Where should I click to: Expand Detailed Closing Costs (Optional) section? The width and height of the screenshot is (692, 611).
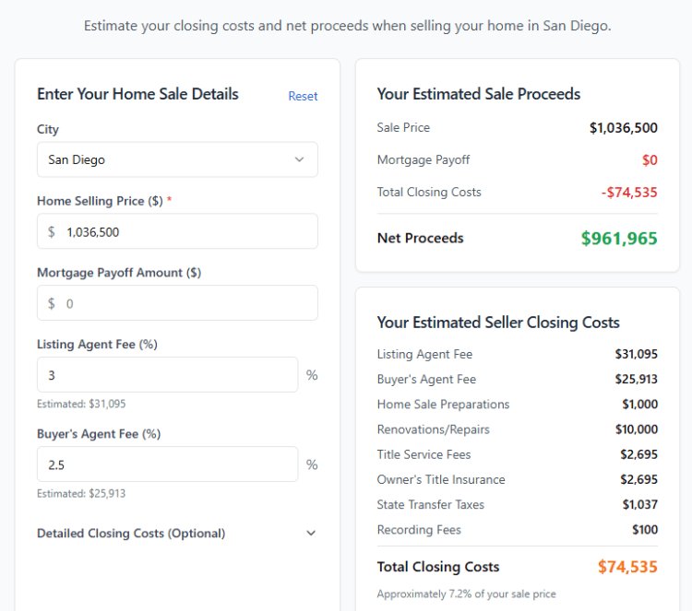[x=177, y=534]
